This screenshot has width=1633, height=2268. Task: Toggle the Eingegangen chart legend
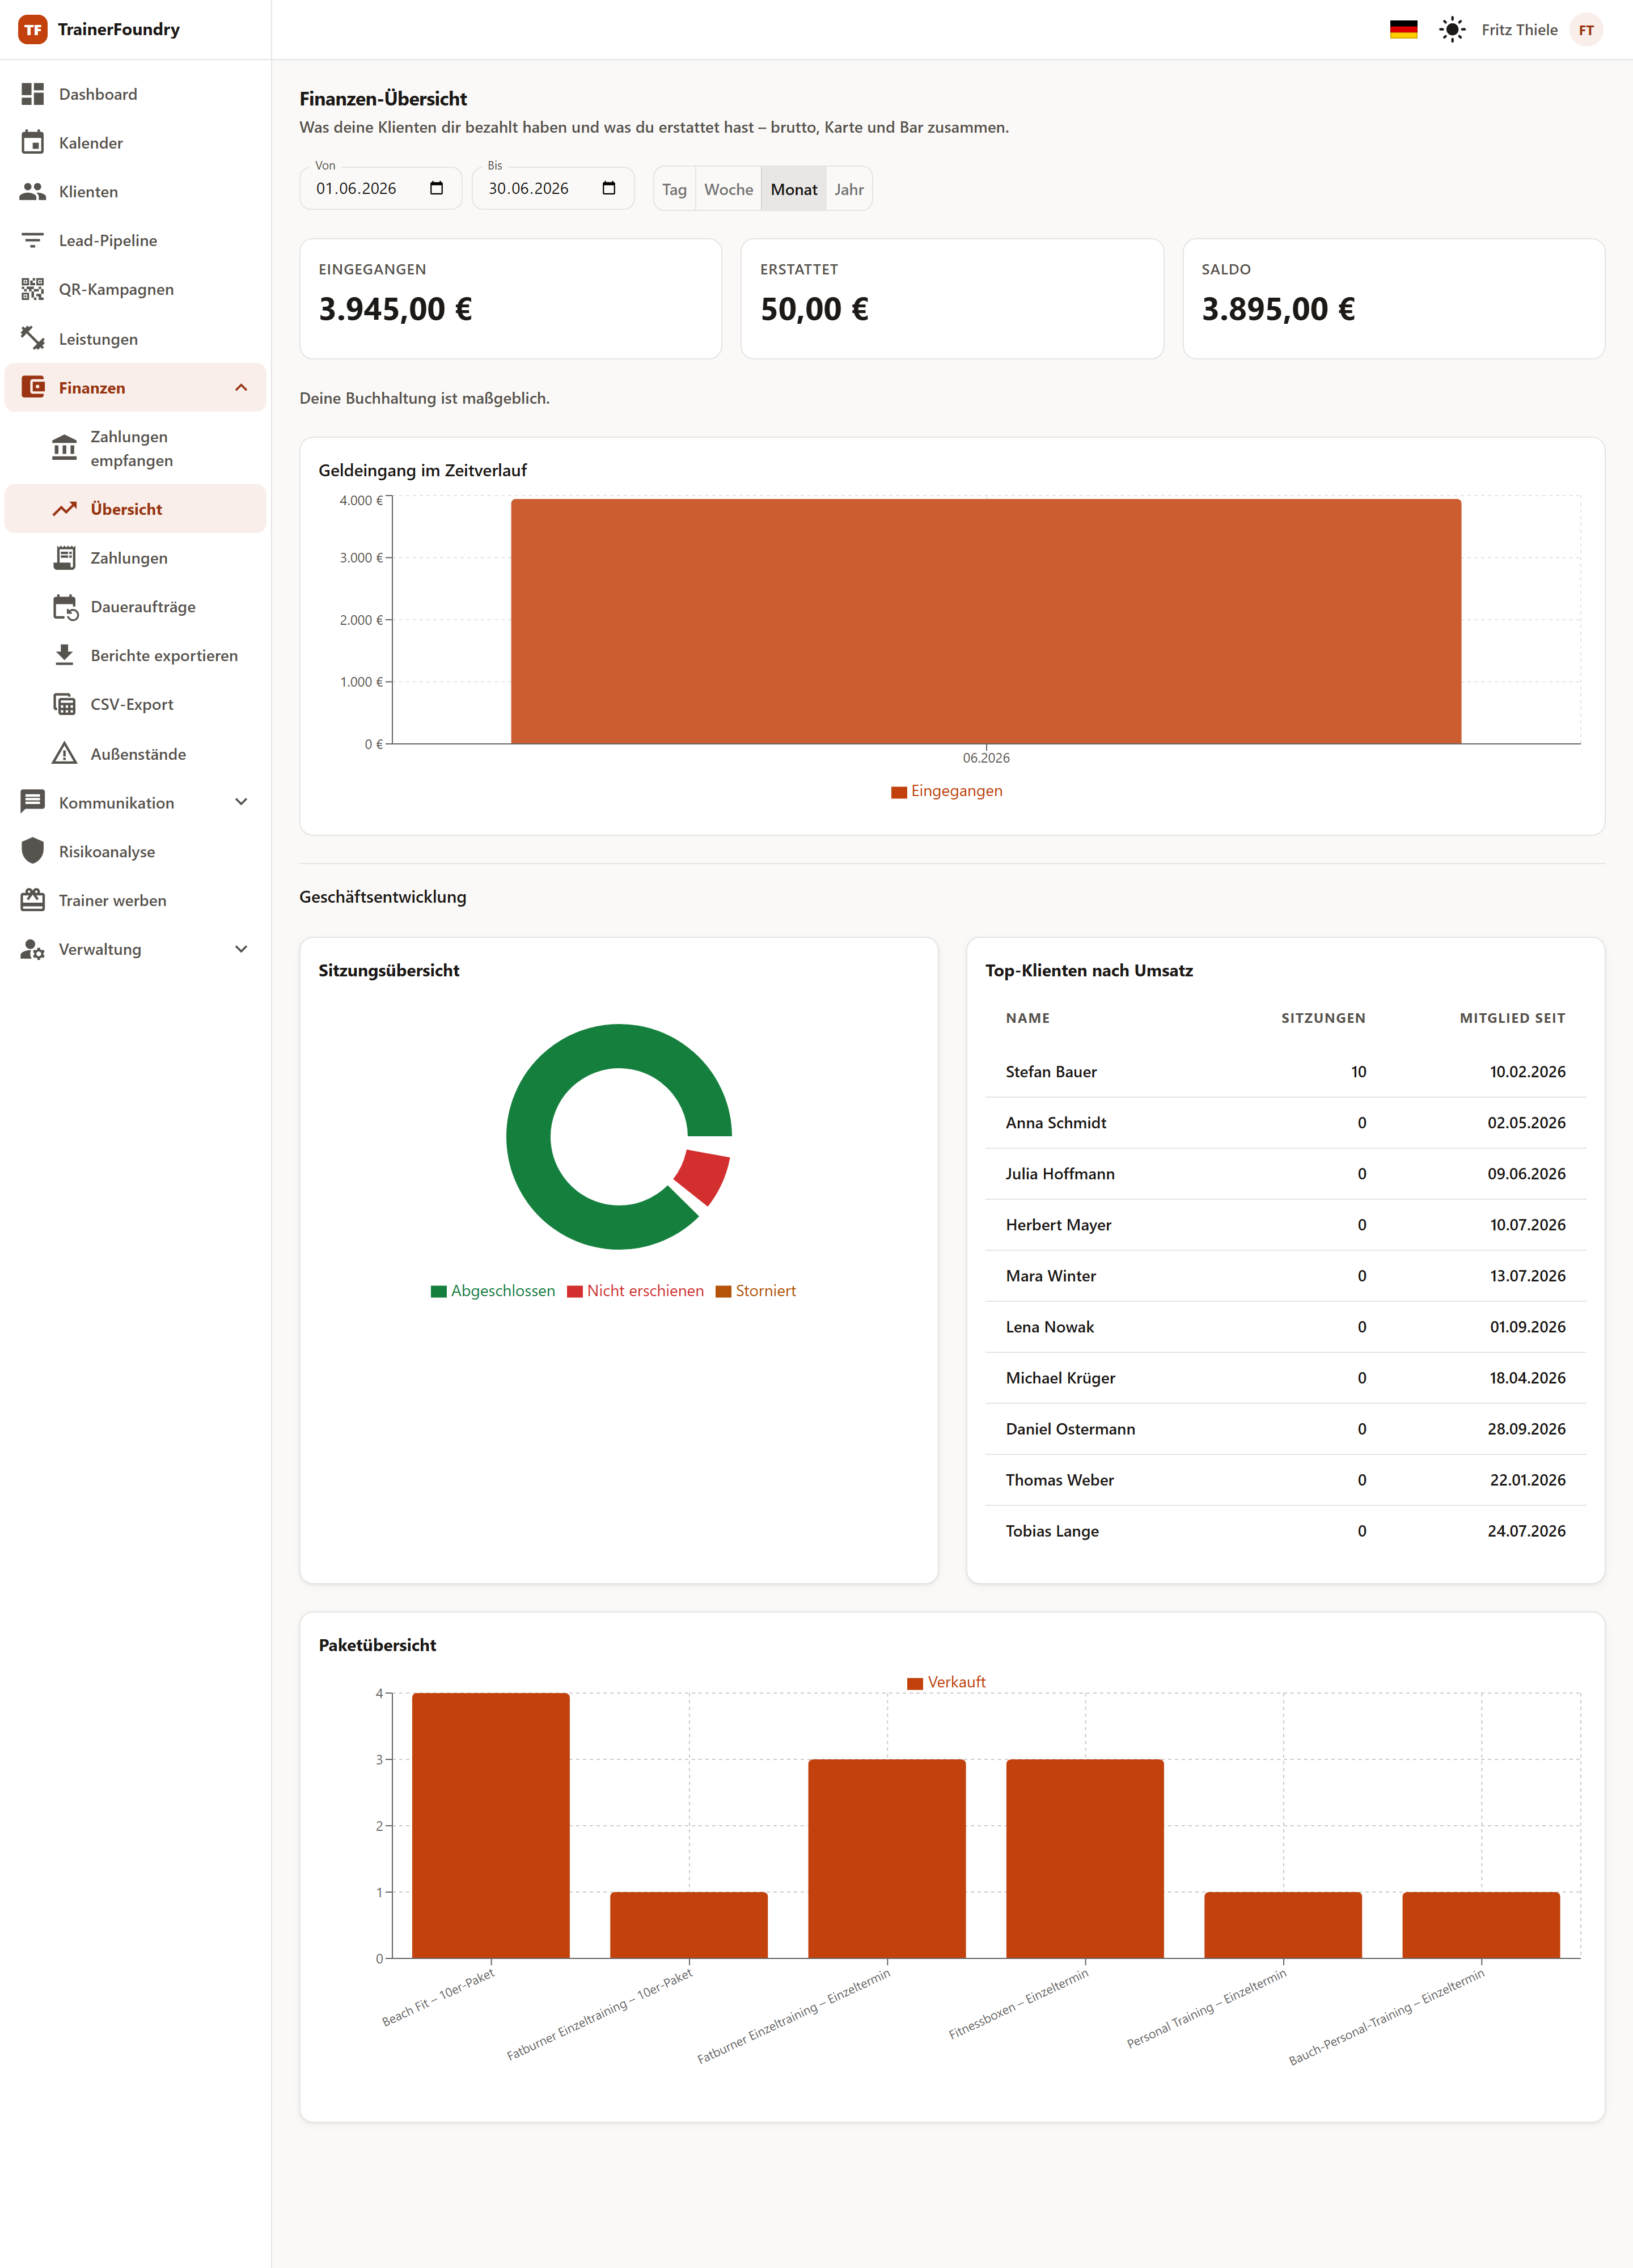click(946, 791)
